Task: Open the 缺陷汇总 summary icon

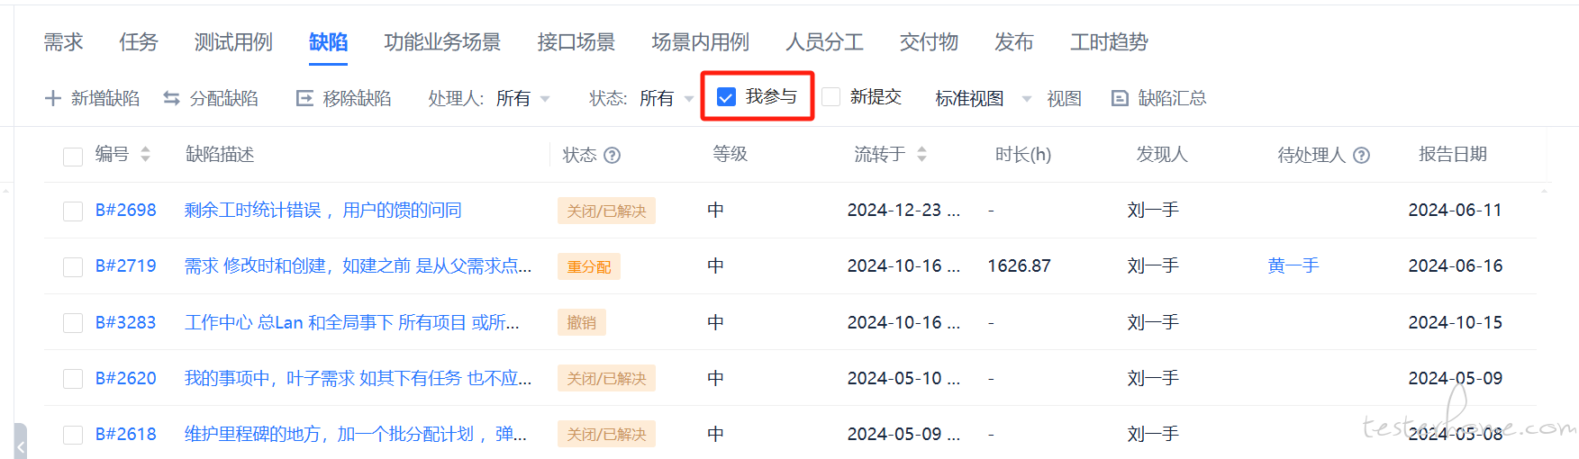Action: point(1120,98)
